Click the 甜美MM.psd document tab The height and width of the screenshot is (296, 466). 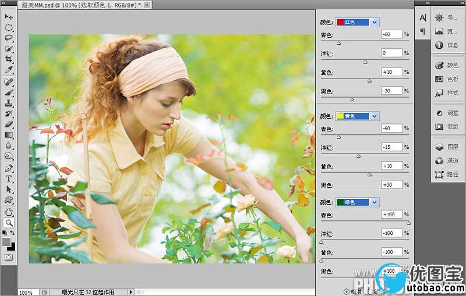point(84,5)
